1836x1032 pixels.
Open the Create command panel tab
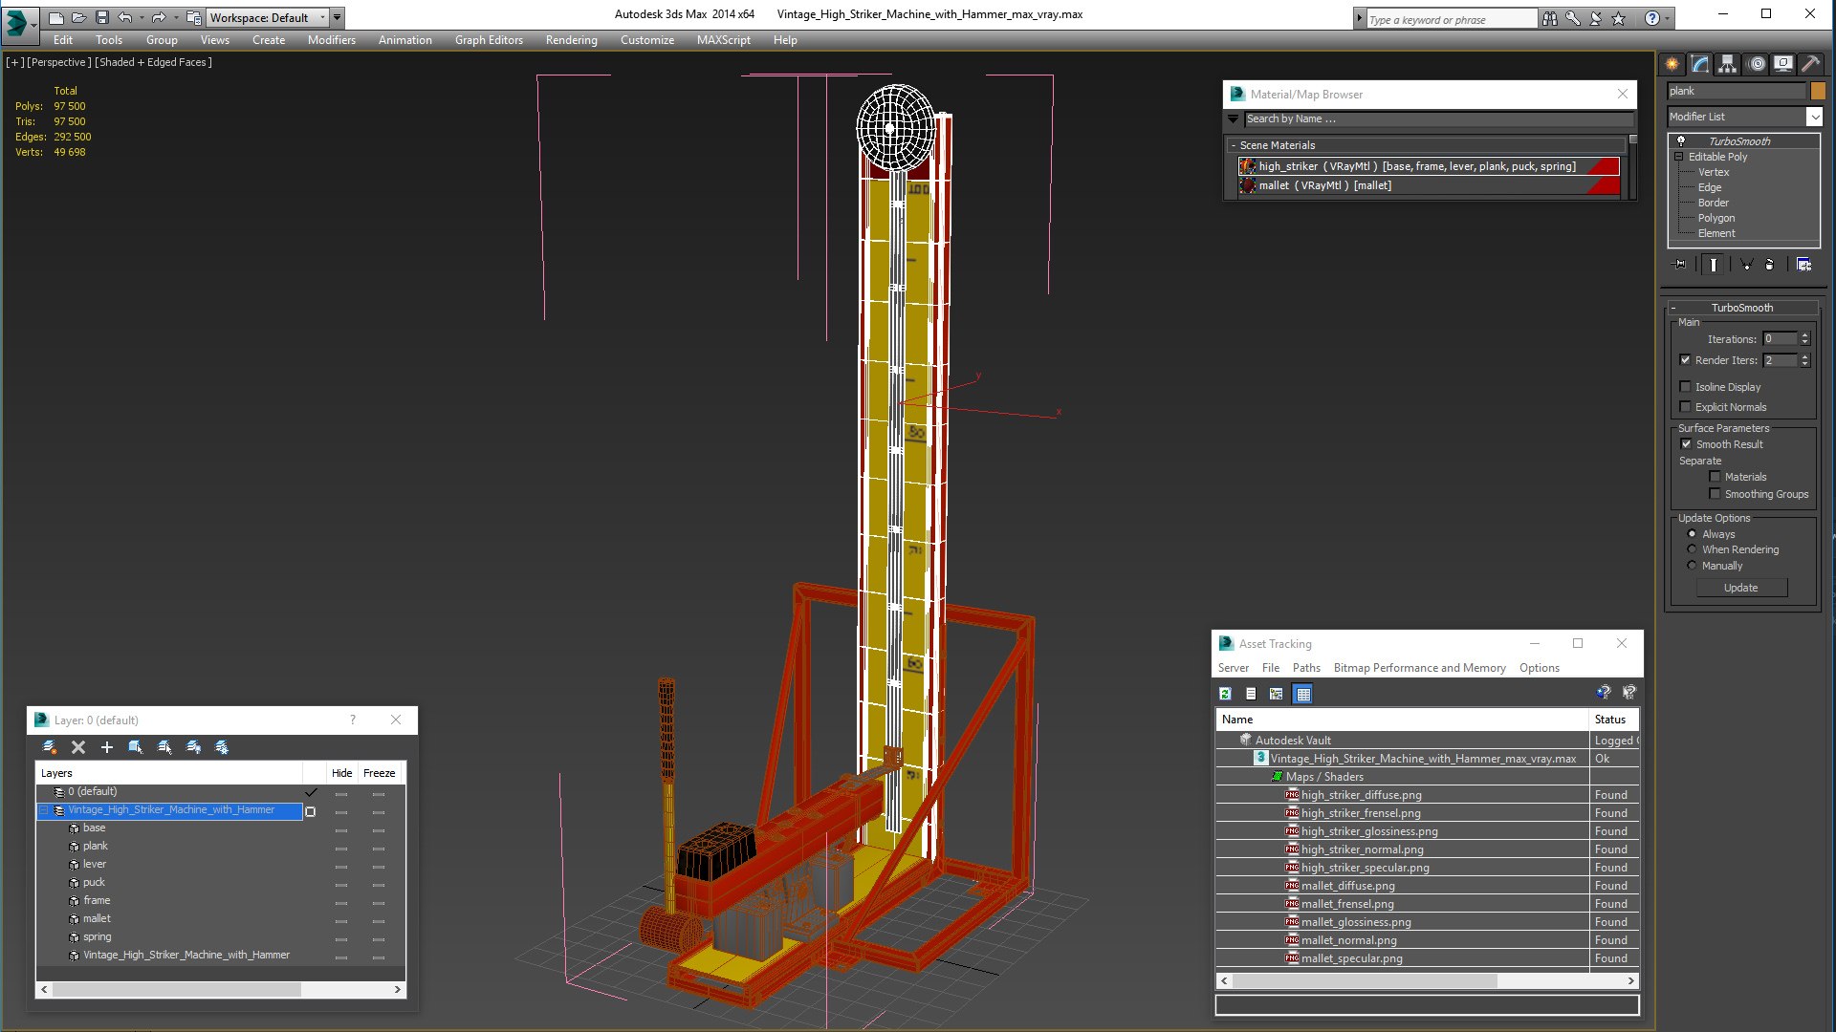coord(1672,64)
